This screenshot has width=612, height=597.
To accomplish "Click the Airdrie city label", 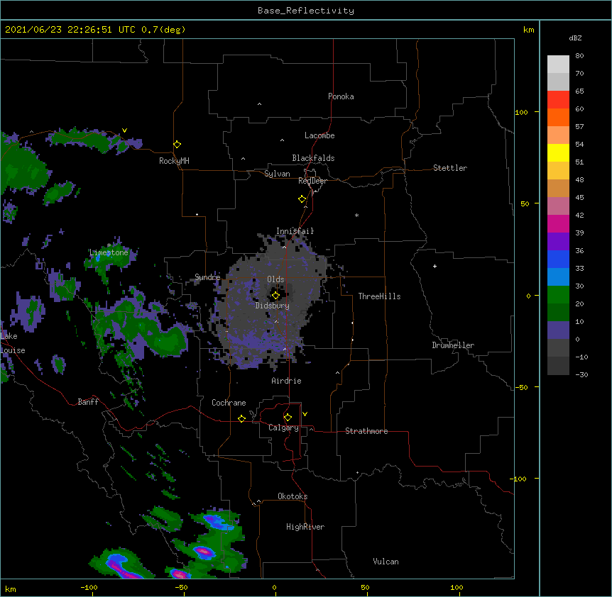I will [287, 381].
